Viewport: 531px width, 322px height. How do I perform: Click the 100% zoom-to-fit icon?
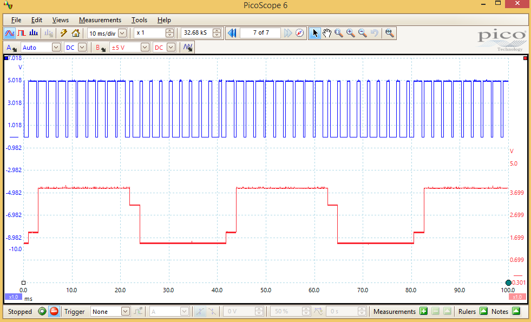(390, 32)
